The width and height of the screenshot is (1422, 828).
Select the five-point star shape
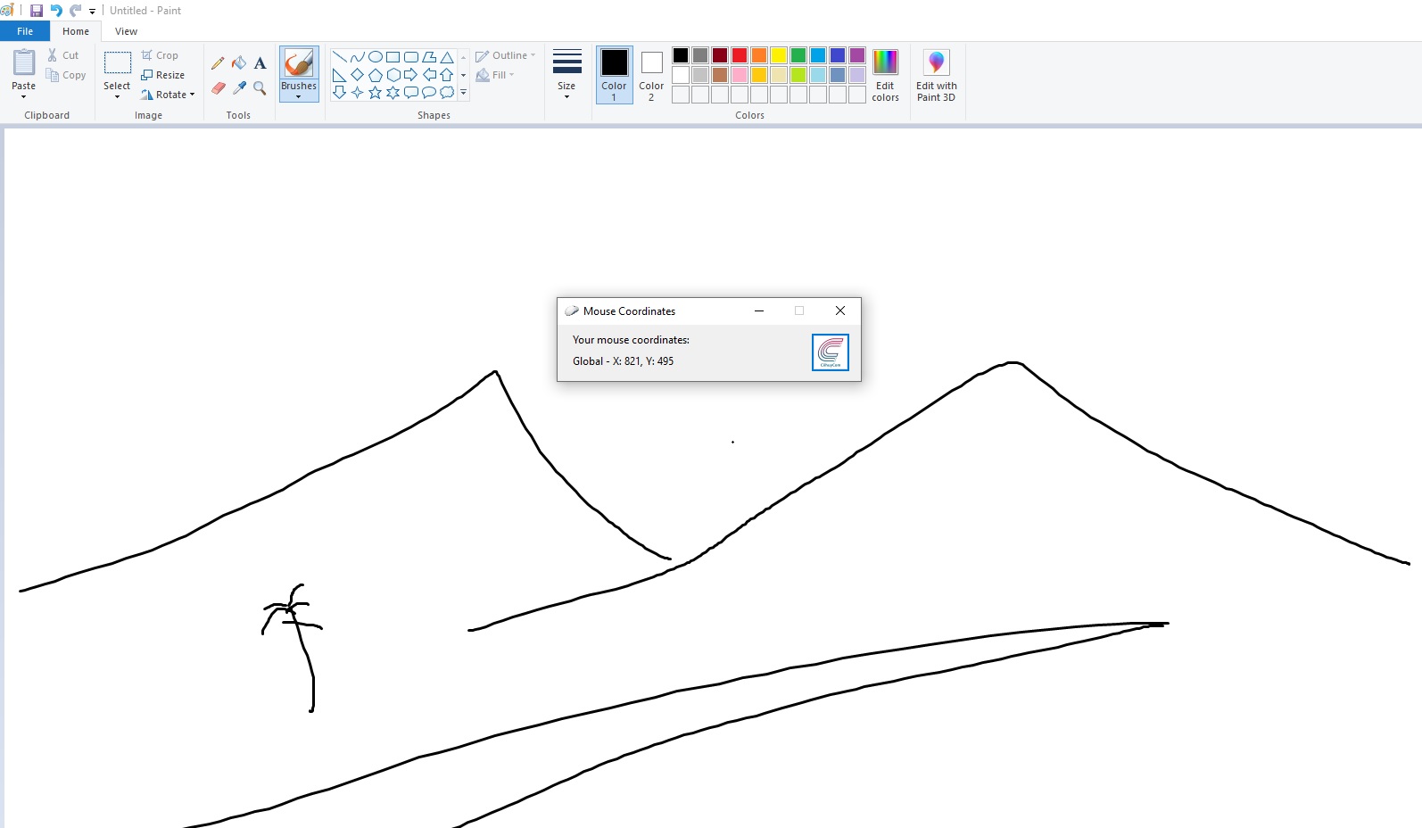point(375,93)
